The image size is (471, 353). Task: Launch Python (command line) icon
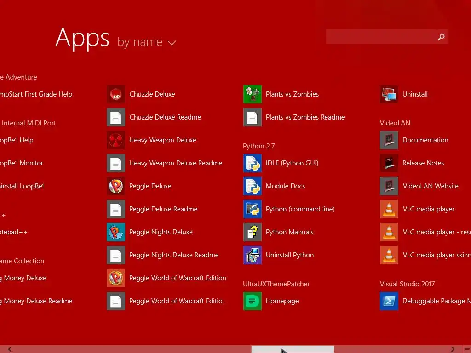point(253,209)
